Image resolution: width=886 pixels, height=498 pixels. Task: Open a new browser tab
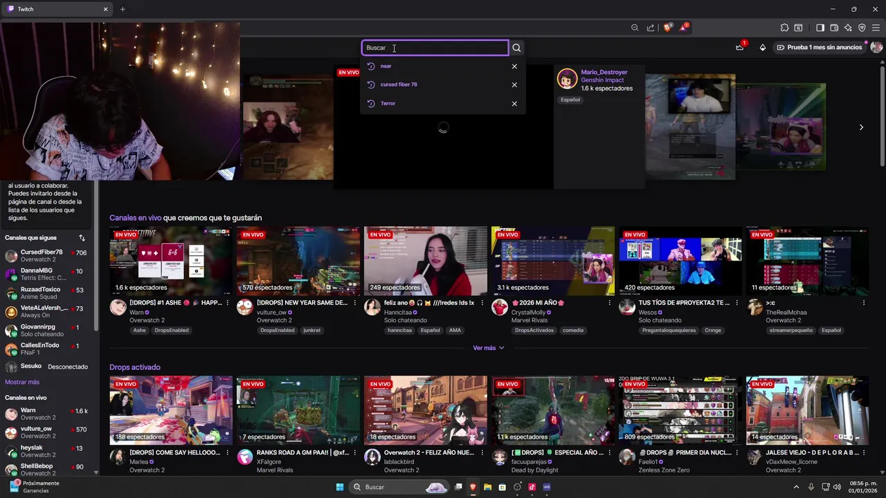point(123,9)
